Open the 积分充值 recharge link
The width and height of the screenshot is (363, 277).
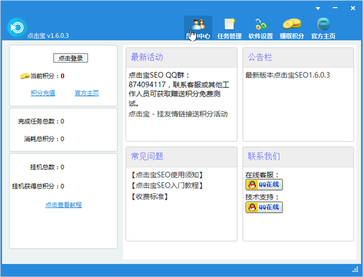(43, 93)
